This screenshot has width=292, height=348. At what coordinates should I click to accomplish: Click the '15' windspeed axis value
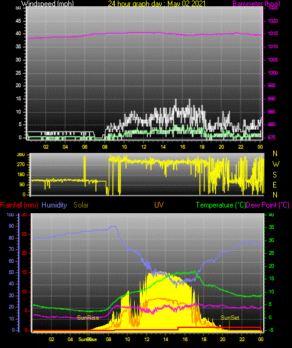[x=18, y=99]
